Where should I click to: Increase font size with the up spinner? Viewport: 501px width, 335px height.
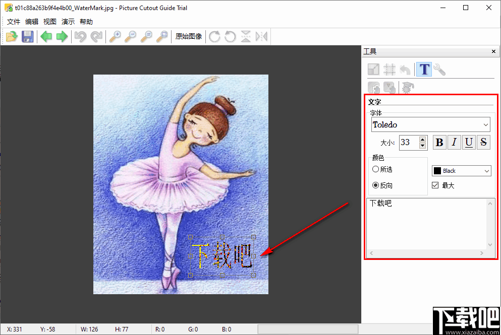422,139
